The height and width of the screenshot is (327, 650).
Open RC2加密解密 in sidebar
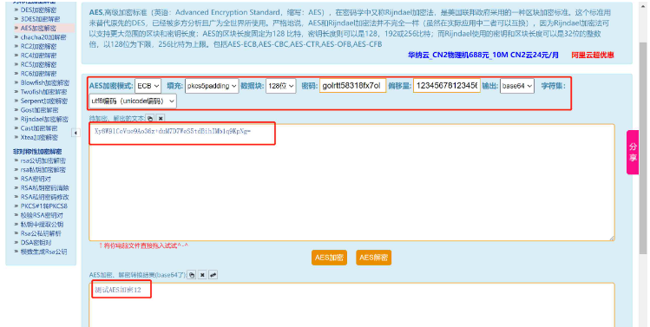point(38,47)
